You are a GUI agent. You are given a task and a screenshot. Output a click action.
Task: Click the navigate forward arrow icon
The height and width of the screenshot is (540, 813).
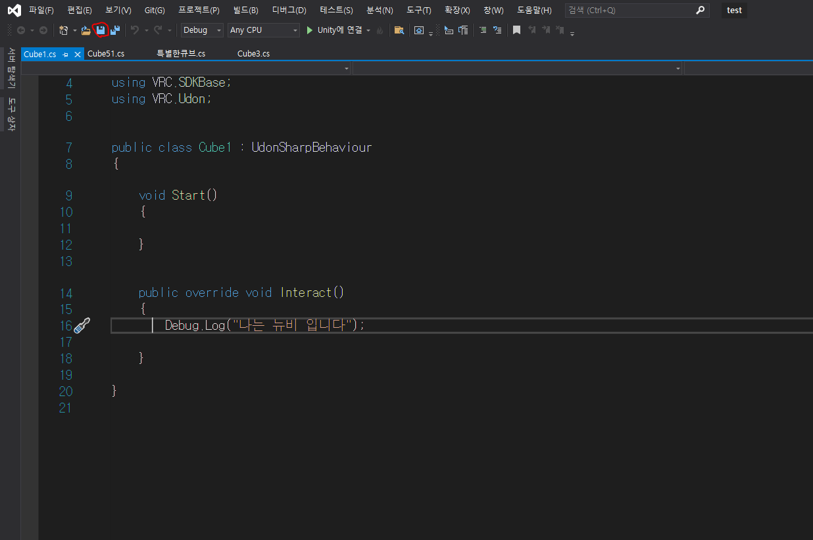[43, 30]
